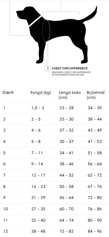Click the Þyngd (kg) column header
The height and width of the screenshot is (237, 109).
(41, 93)
